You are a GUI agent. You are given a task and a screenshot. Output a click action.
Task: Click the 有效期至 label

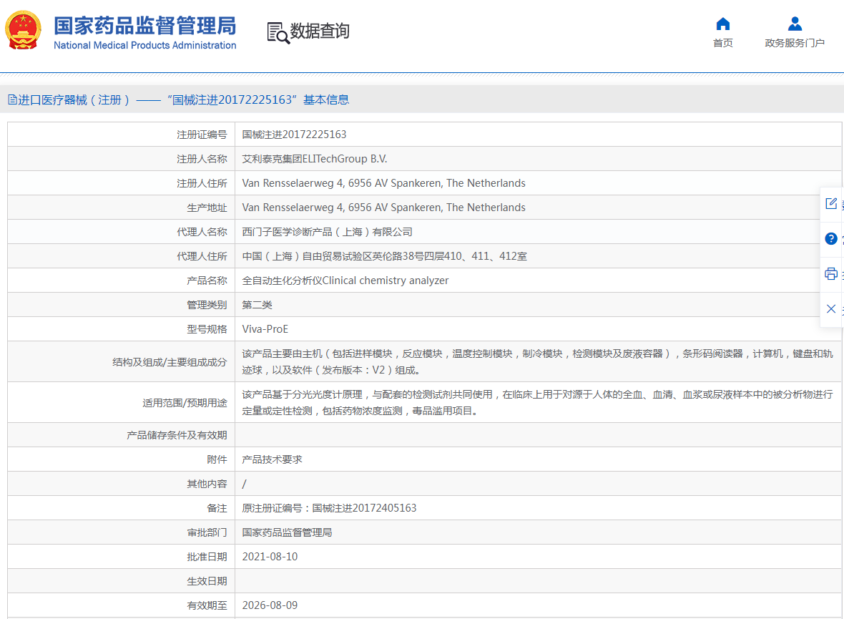pyautogui.click(x=207, y=605)
